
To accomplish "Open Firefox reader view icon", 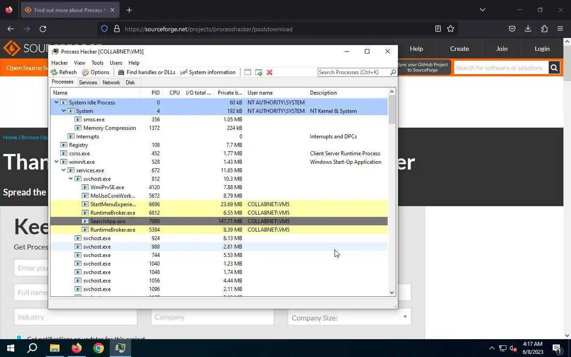I will [438, 29].
